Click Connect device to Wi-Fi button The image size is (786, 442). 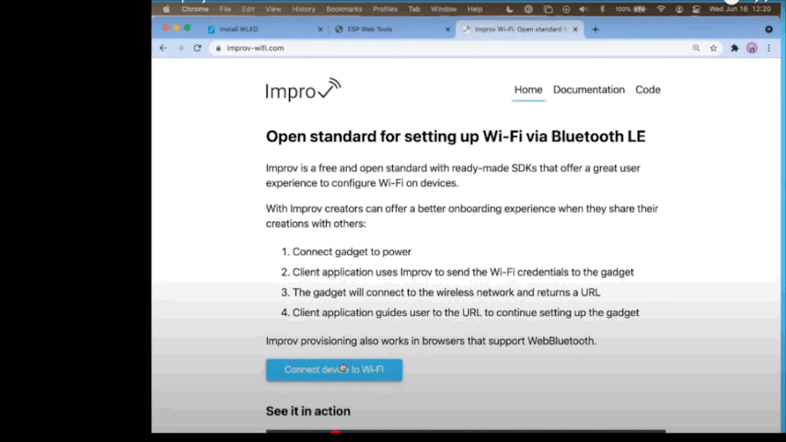click(334, 370)
